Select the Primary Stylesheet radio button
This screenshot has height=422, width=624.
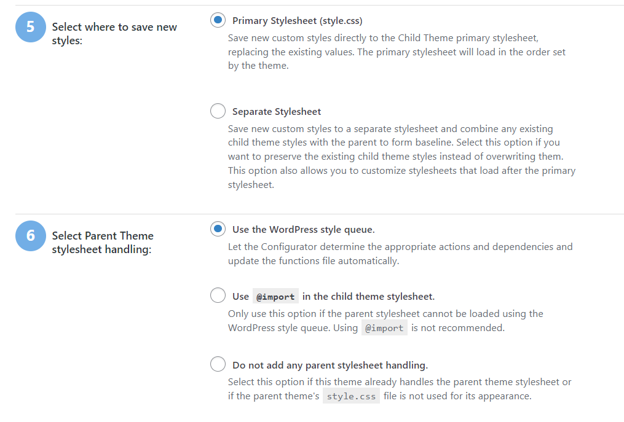(x=218, y=20)
